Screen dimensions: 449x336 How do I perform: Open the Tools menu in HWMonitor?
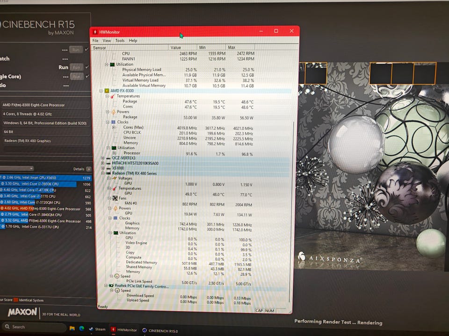coord(120,41)
